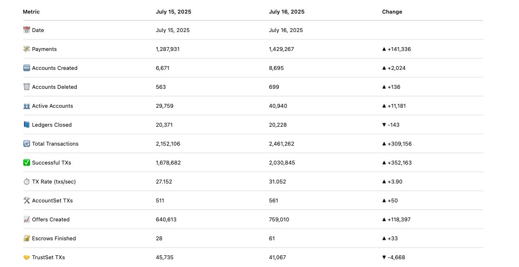The height and width of the screenshot is (267, 519).
Task: Click the -4,668 TrustSet change value
Action: point(396,257)
